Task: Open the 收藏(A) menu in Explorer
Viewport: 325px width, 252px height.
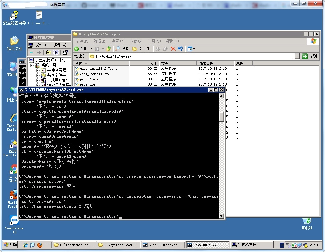Action: [136, 41]
